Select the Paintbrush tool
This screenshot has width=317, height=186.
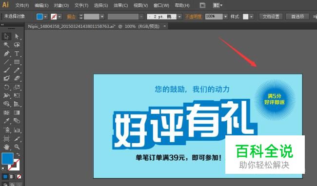pyautogui.click(x=6, y=70)
